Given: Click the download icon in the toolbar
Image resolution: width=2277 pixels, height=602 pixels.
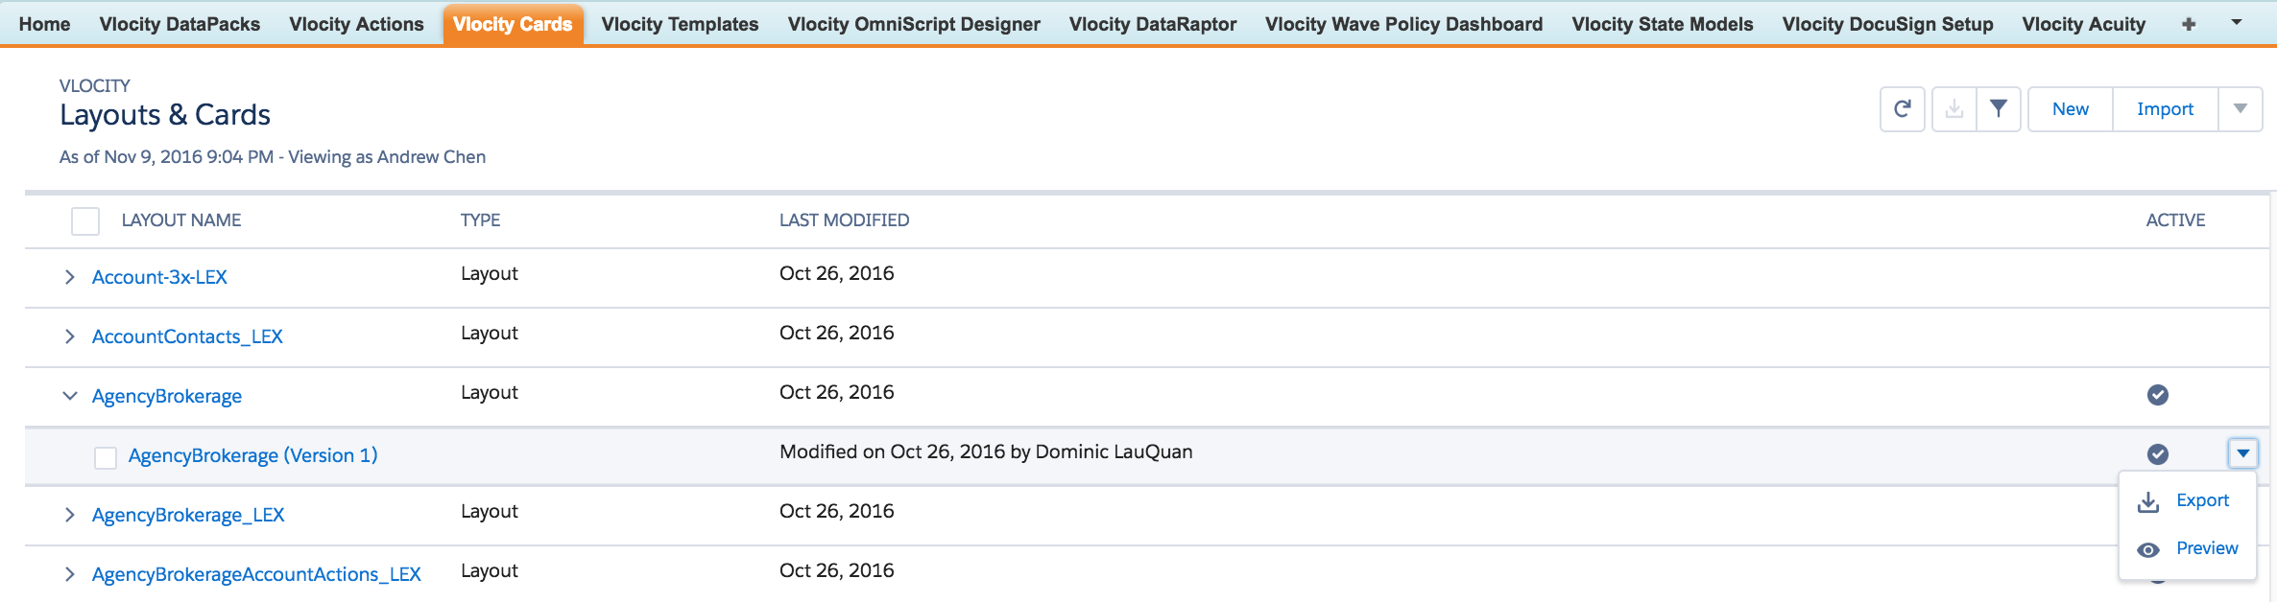Looking at the screenshot, I should point(1953,109).
